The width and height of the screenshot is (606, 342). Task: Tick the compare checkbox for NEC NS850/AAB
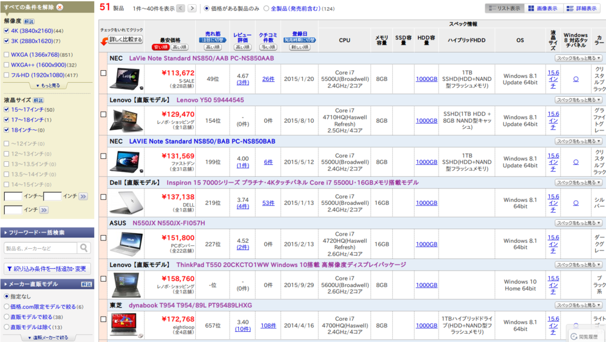coord(103,73)
